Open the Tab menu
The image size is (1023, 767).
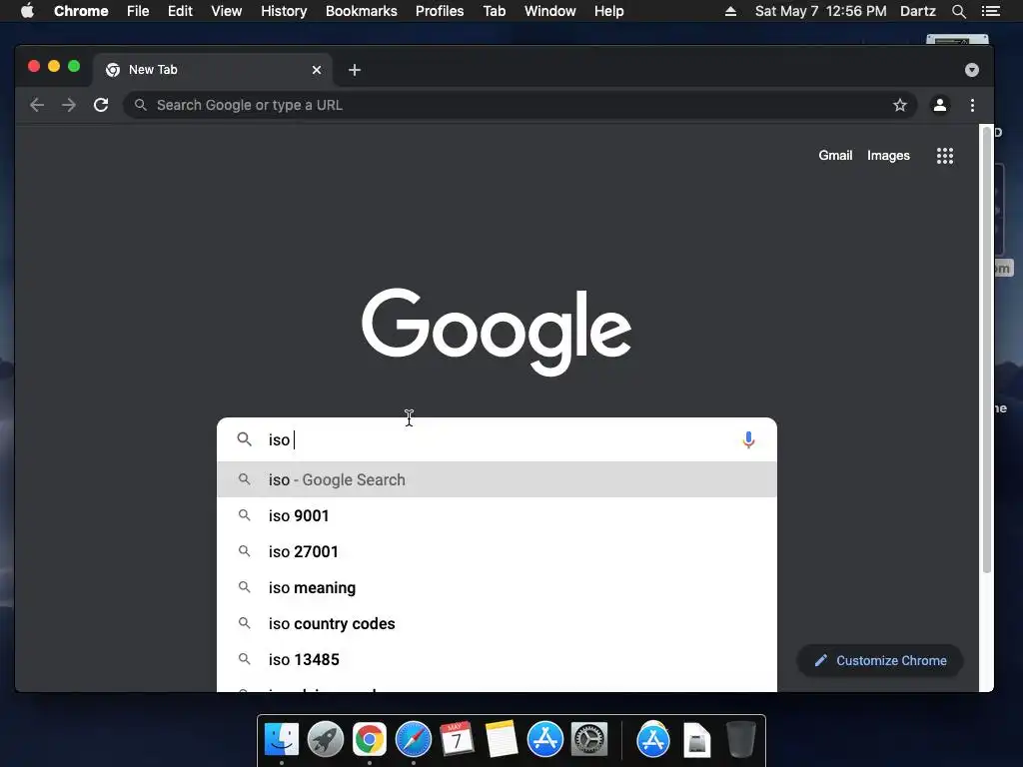494,11
